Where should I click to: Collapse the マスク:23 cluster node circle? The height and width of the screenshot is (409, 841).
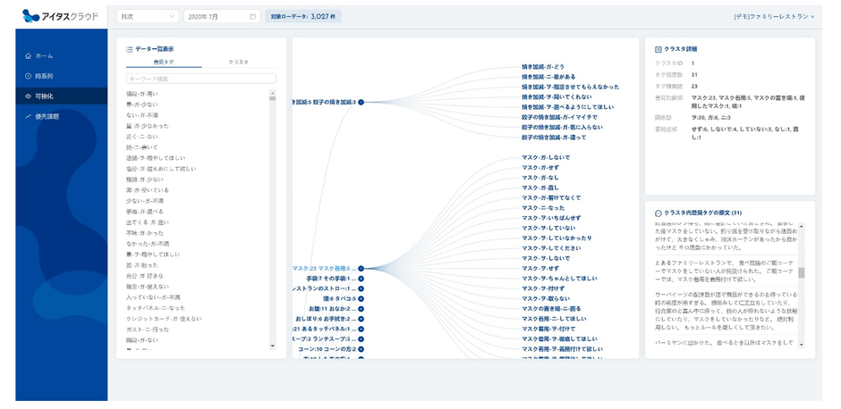[361, 268]
